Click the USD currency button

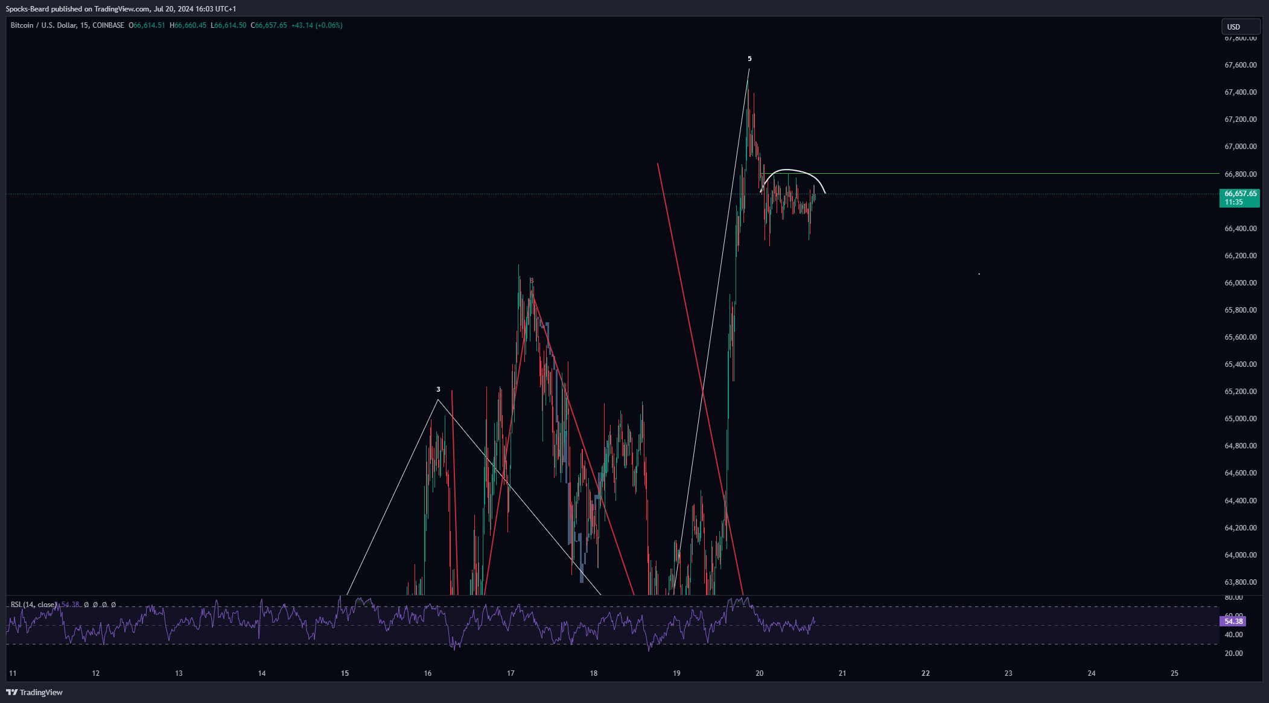[1240, 27]
